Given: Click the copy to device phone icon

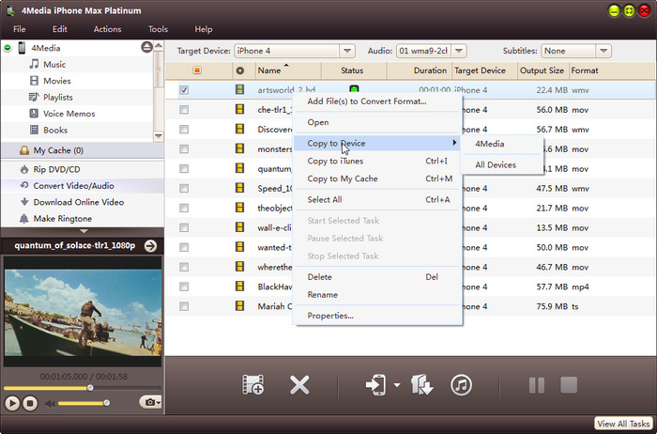Looking at the screenshot, I should click(x=375, y=384).
